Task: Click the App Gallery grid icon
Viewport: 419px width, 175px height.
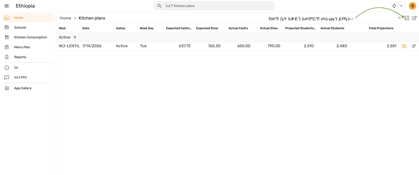Action: [7, 88]
